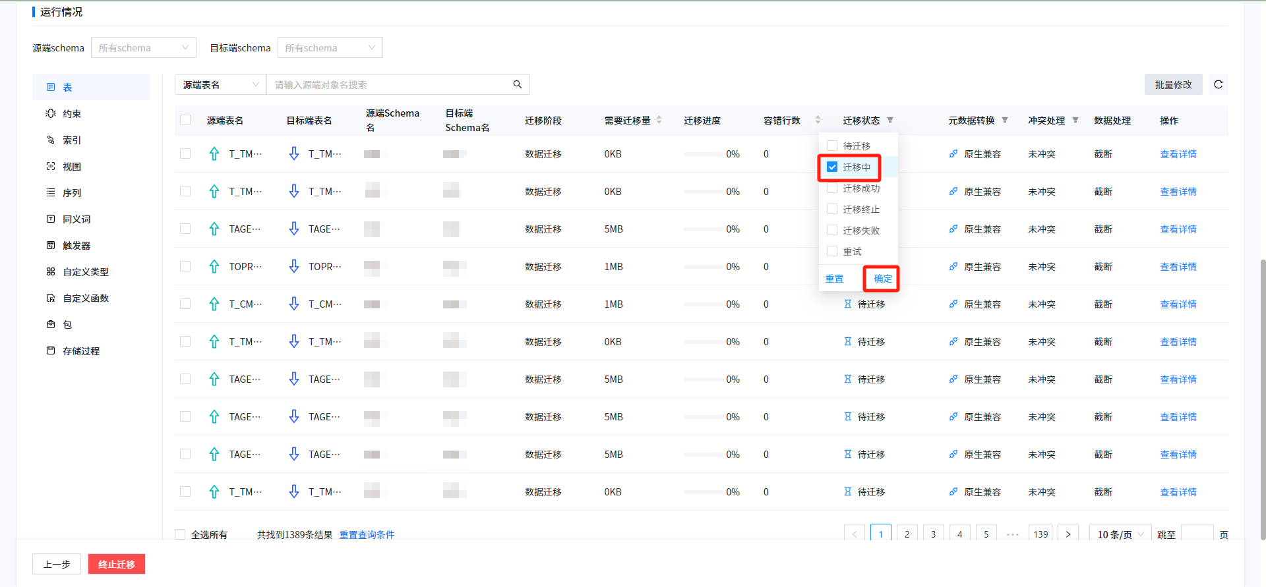The height and width of the screenshot is (587, 1266).
Task: Click the 批量修改 button
Action: point(1174,84)
